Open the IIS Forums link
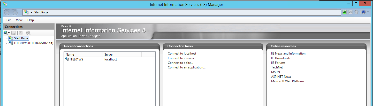The width and height of the screenshot is (373, 106). [278, 63]
